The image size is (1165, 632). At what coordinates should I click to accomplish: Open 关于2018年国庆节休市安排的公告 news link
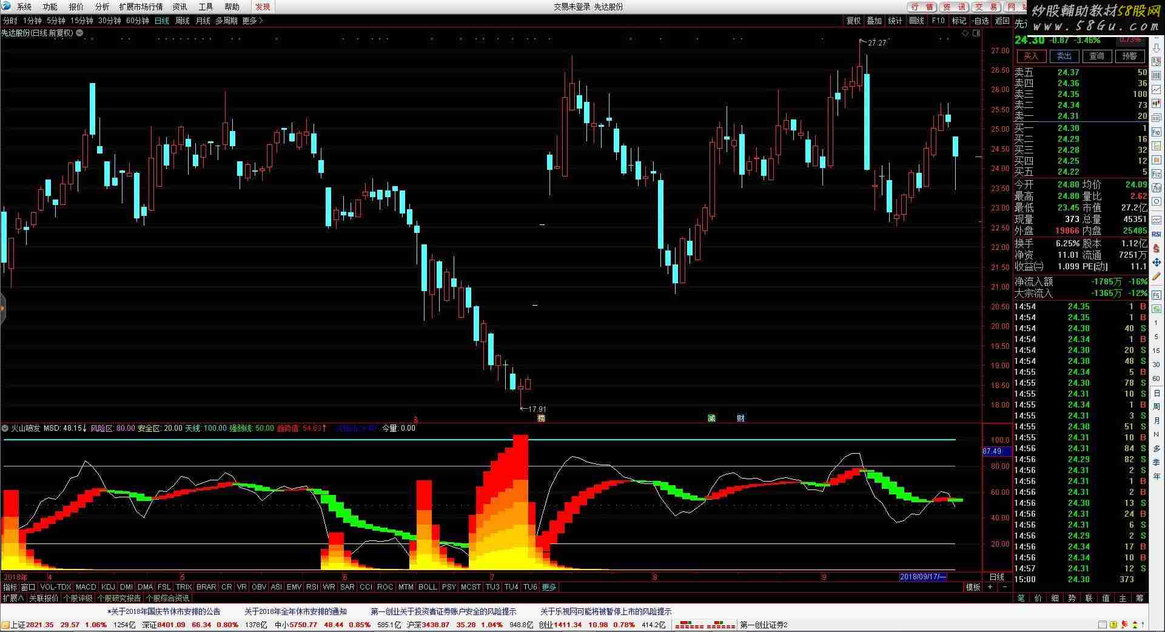[x=164, y=611]
